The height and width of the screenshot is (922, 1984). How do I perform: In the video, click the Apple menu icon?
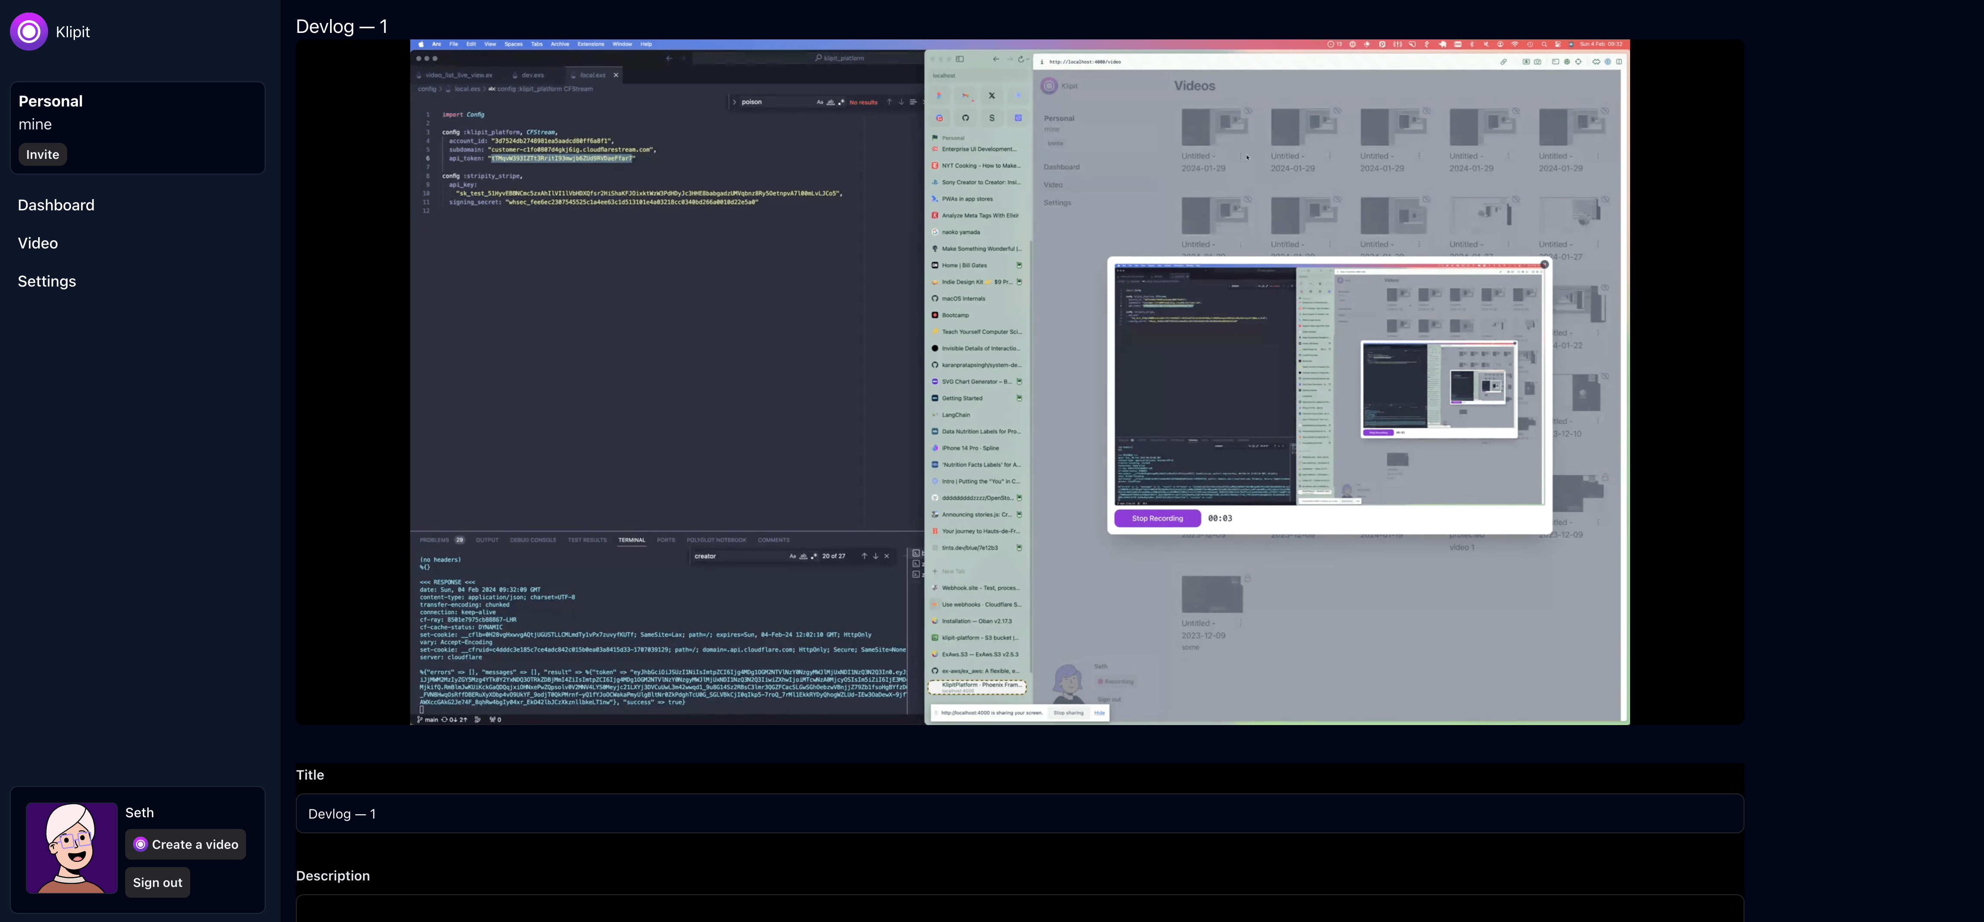coord(421,45)
